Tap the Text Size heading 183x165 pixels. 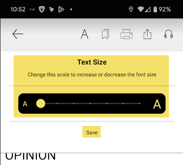coord(92,62)
